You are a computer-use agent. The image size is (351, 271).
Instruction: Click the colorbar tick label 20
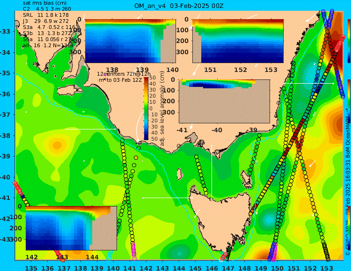click(x=153, y=96)
